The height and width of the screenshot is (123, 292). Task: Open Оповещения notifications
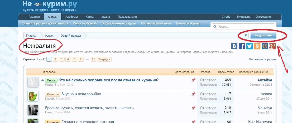[x=264, y=17]
